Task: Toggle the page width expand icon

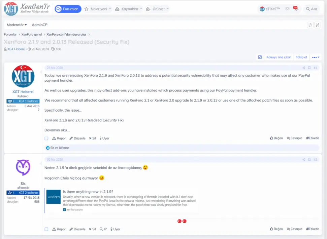Action: [x=317, y=25]
